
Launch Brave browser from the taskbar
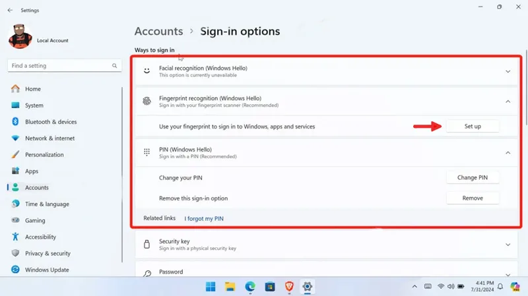point(289,287)
